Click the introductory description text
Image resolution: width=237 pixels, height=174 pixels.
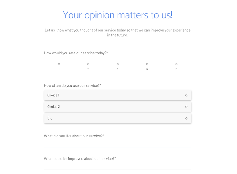[117, 32]
